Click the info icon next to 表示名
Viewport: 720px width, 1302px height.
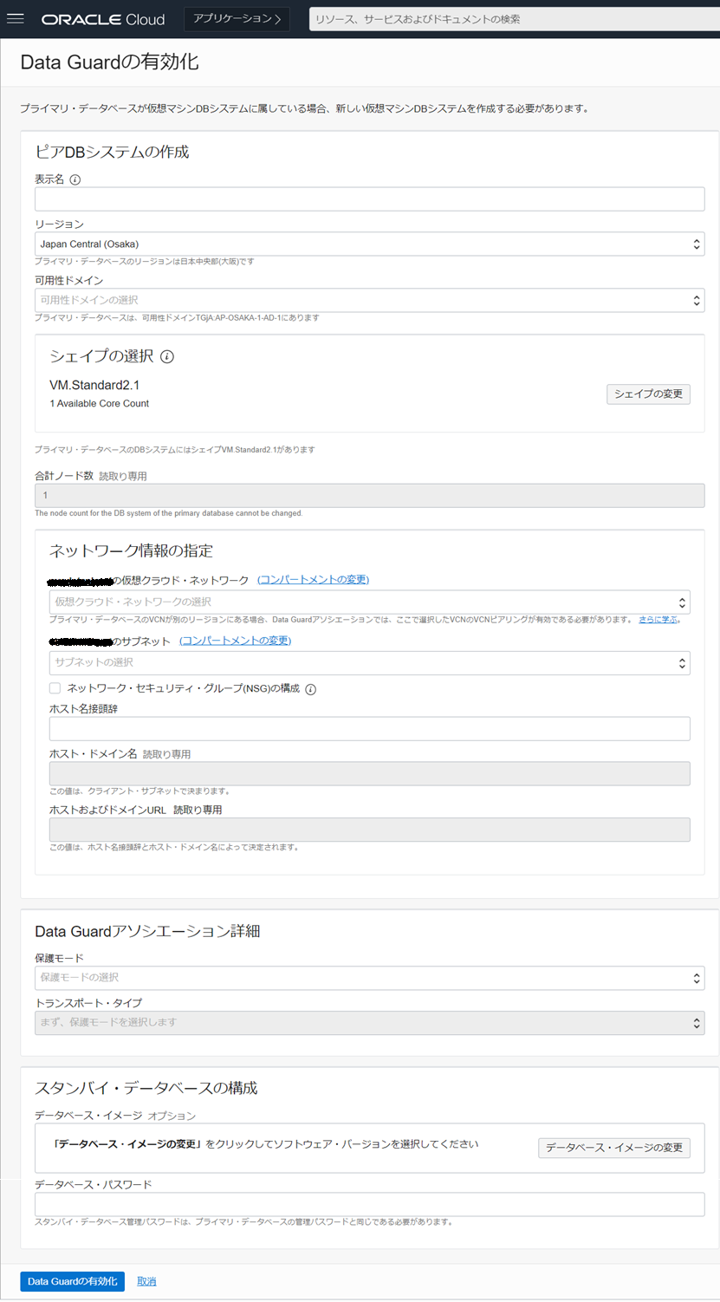[x=75, y=179]
